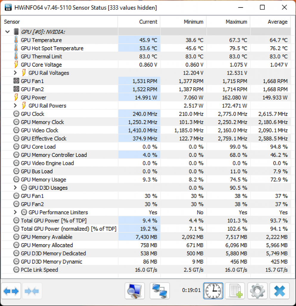This screenshot has height=306, width=296.
Task: Select Total GPU Power (normalized) label
Action: click(69, 229)
